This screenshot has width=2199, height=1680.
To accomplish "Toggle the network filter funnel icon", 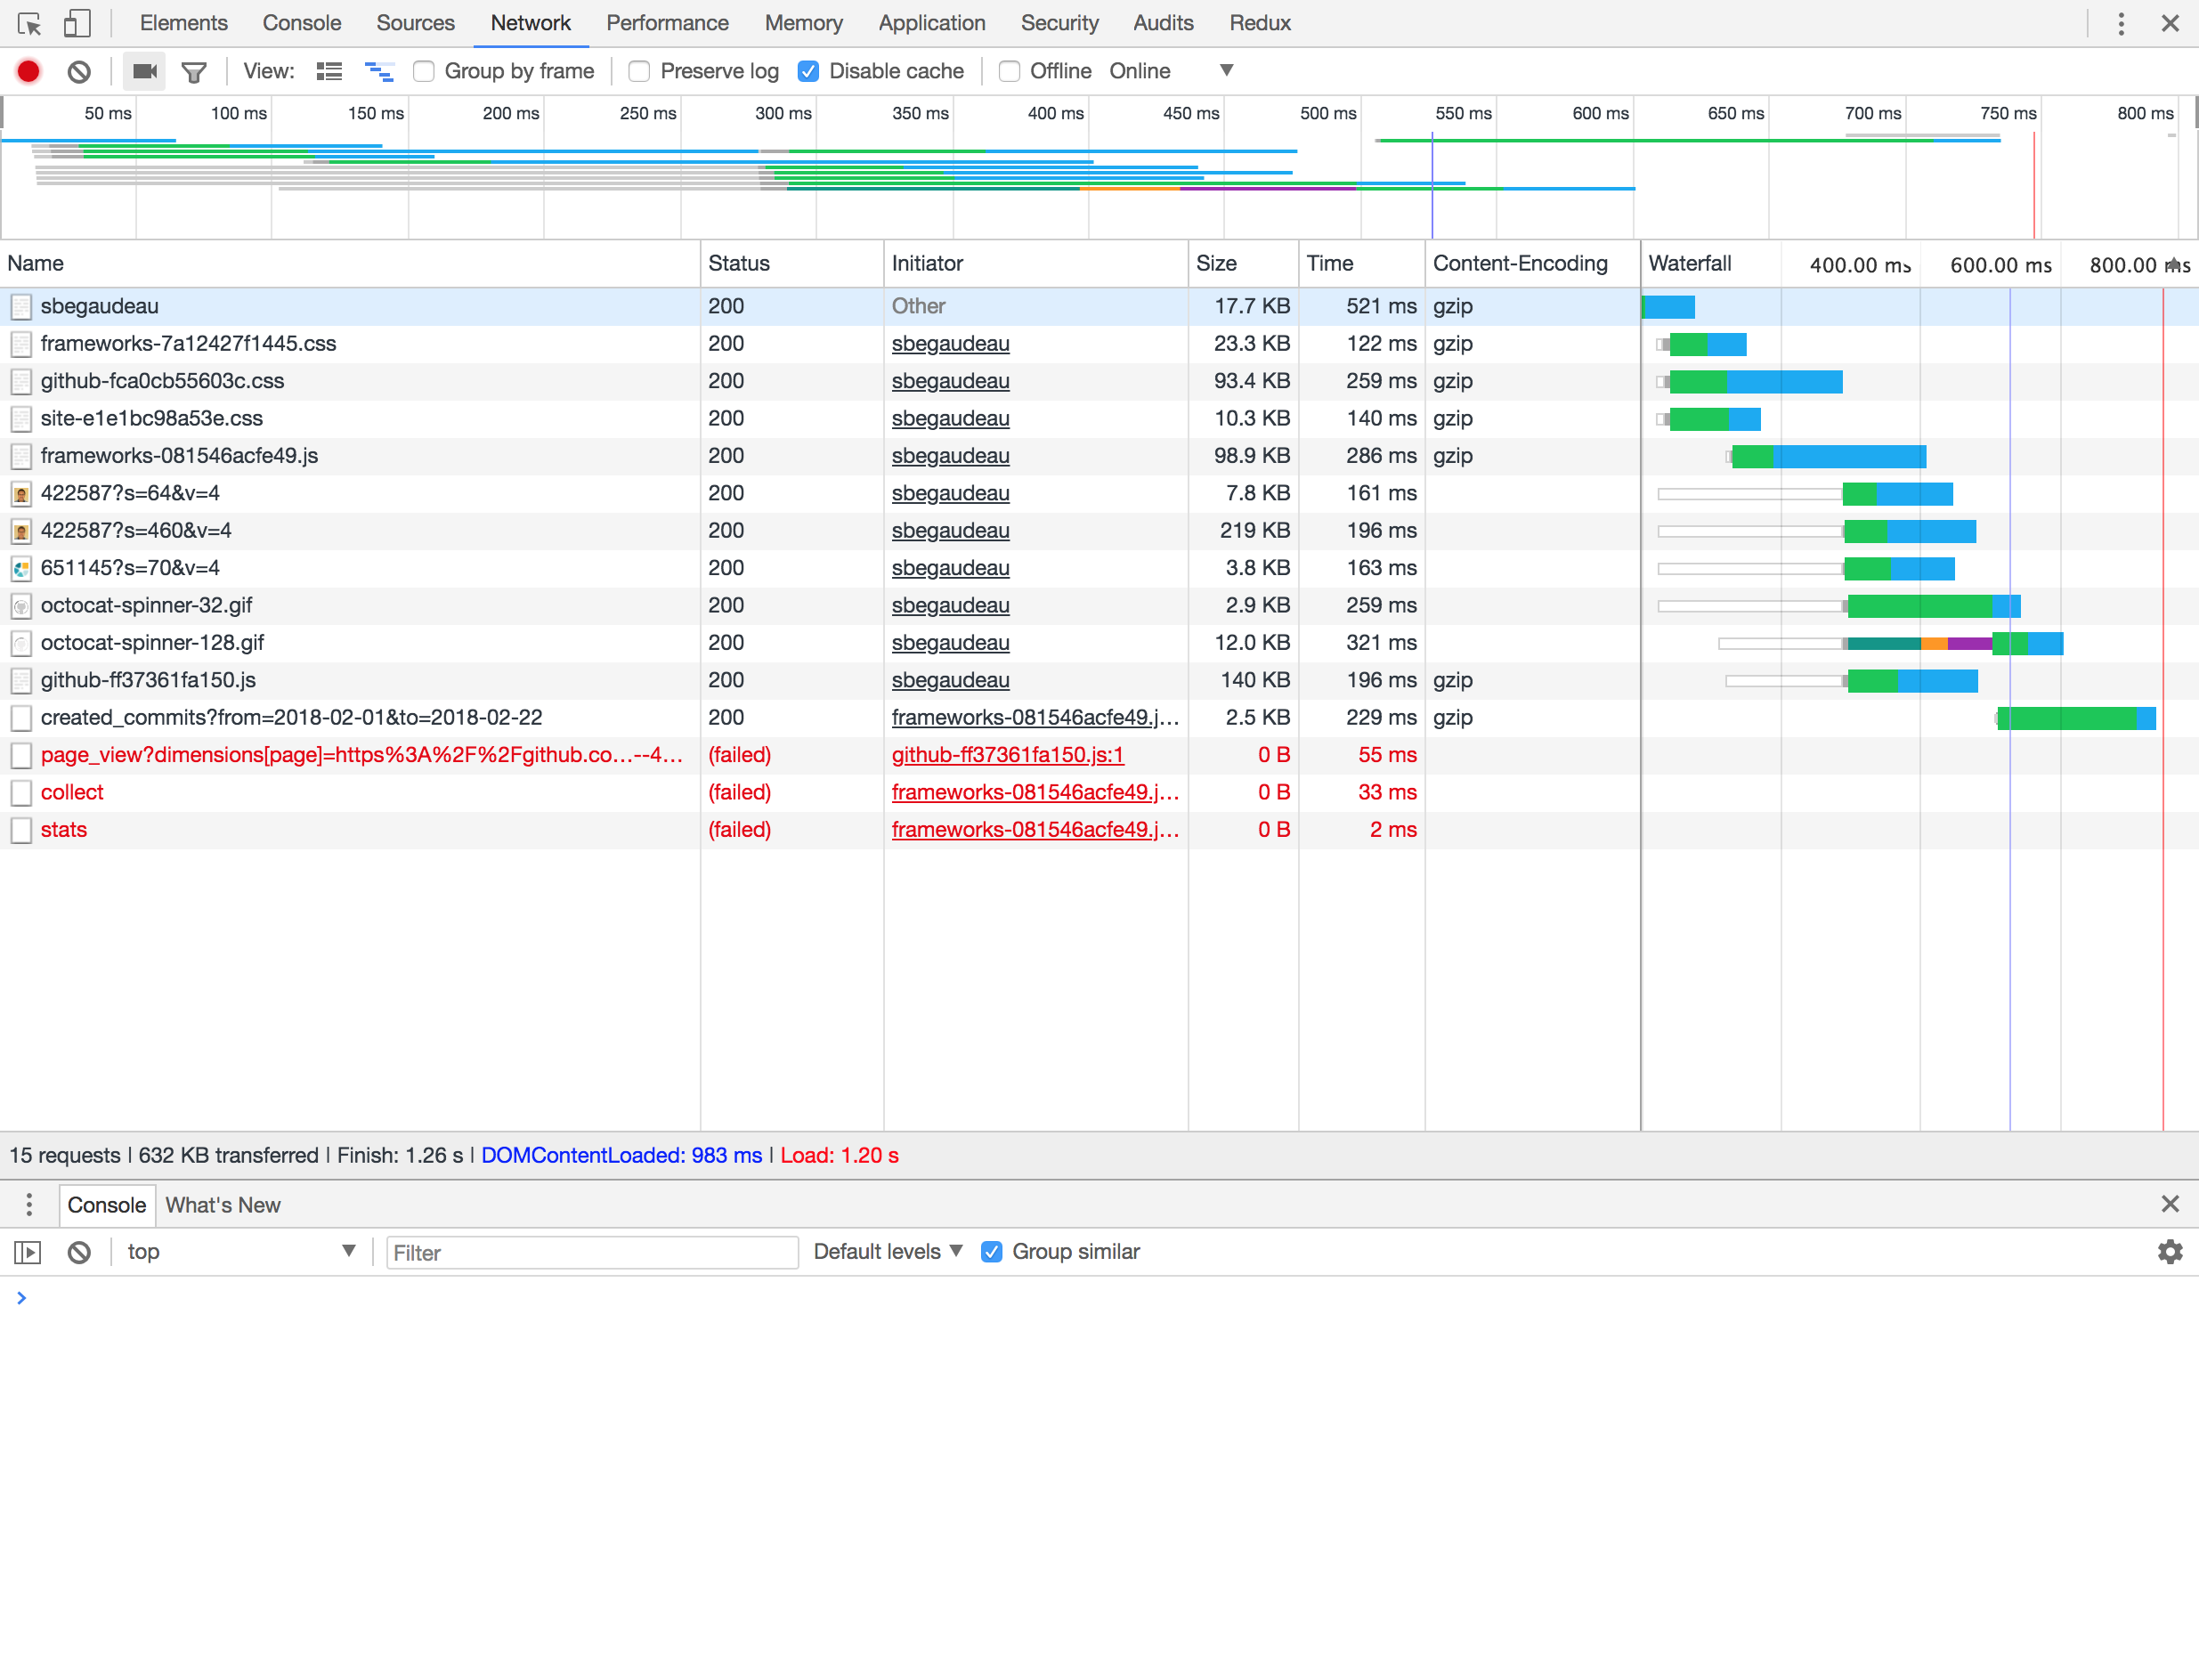I will (194, 71).
